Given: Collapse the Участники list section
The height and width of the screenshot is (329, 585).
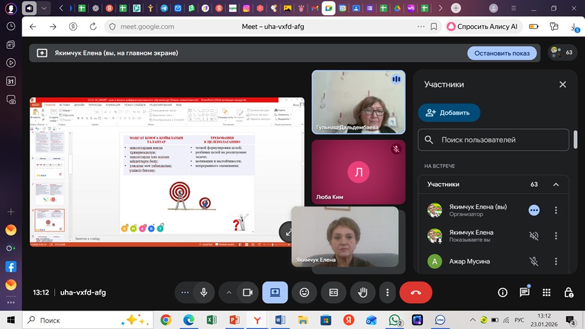Looking at the screenshot, I should (556, 184).
